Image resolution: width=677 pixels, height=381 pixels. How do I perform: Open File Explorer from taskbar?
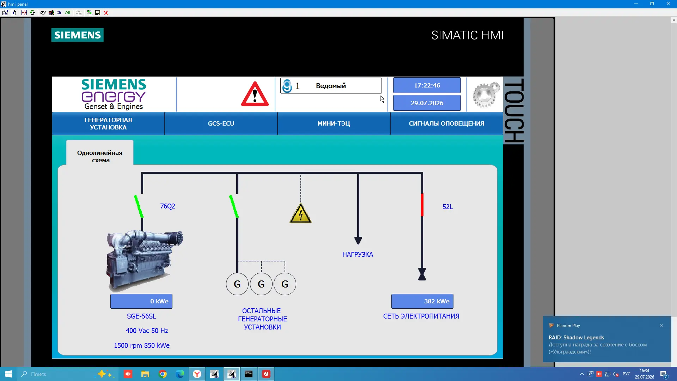[x=145, y=374]
